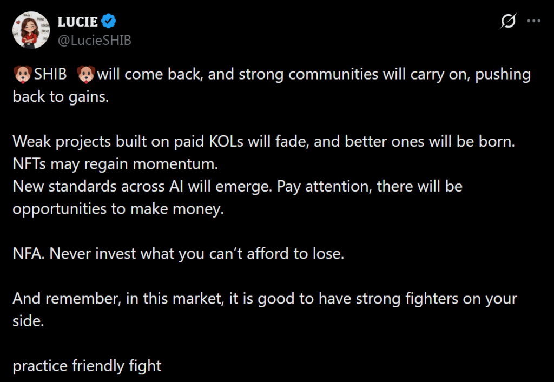Click the dog emoji before SHIB

tap(22, 74)
